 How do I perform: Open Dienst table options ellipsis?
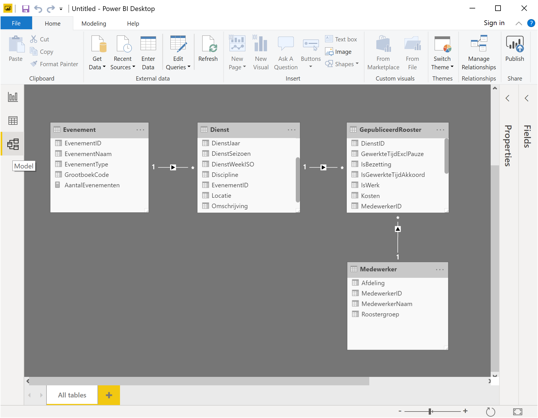click(x=292, y=130)
